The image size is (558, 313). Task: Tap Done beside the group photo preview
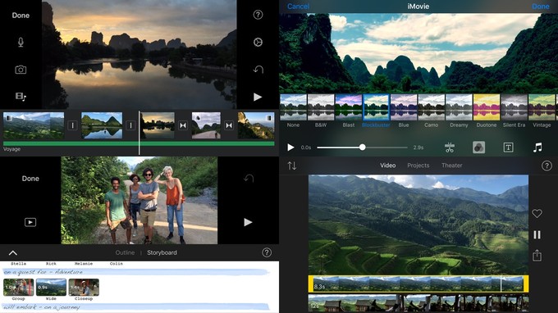[30, 179]
